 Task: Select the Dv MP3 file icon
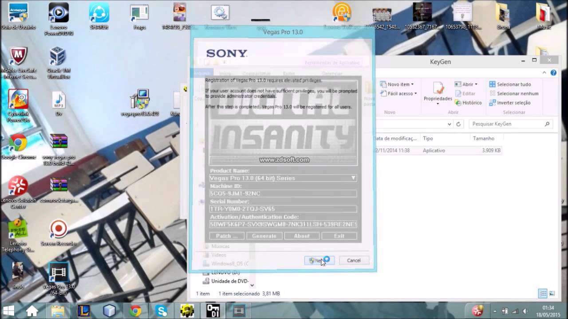(x=59, y=104)
